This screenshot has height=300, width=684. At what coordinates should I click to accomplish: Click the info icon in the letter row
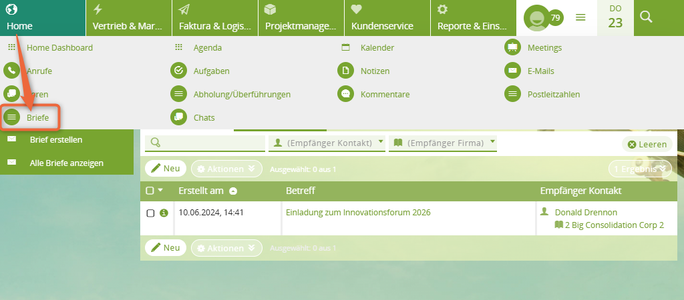point(164,213)
